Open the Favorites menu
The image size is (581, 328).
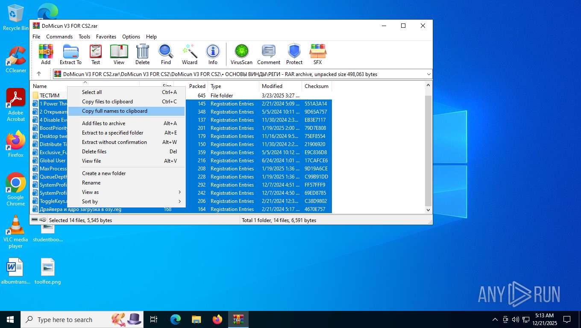coord(106,37)
